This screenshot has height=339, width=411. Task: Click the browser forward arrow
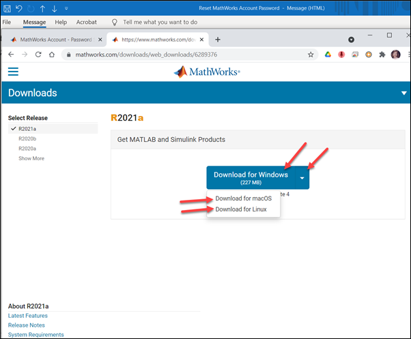pos(25,55)
